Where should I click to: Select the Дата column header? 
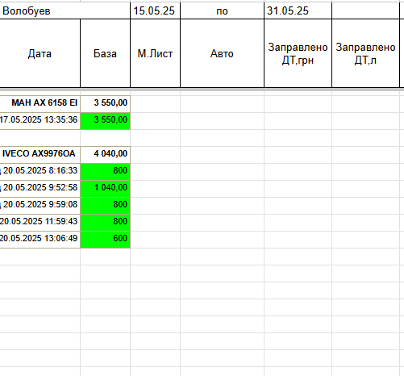[40, 53]
